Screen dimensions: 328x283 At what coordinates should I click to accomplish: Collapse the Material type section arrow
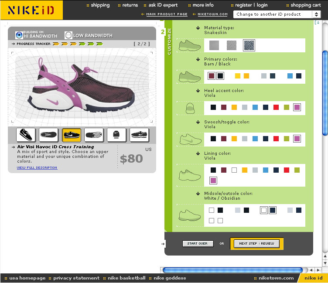tap(198, 28)
